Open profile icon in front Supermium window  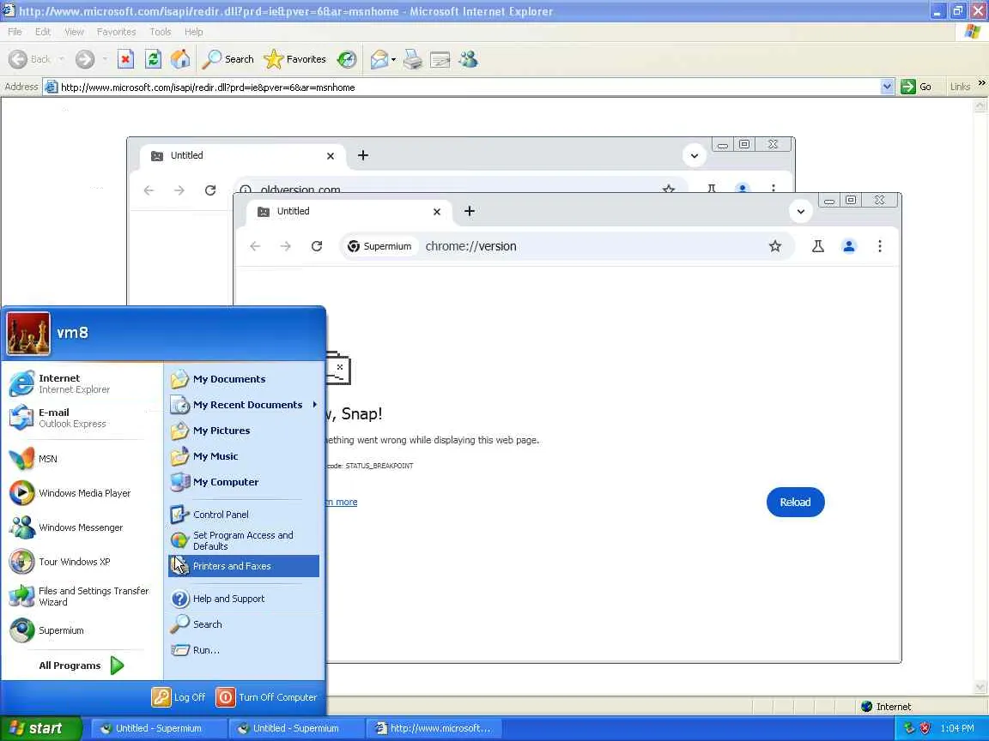coord(849,246)
